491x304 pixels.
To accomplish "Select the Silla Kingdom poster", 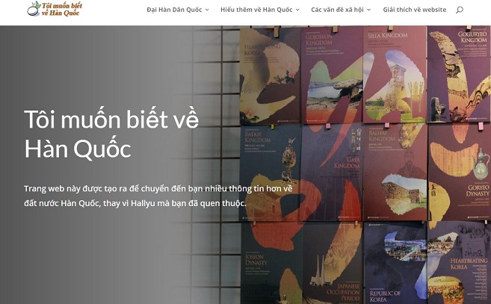I will point(395,75).
